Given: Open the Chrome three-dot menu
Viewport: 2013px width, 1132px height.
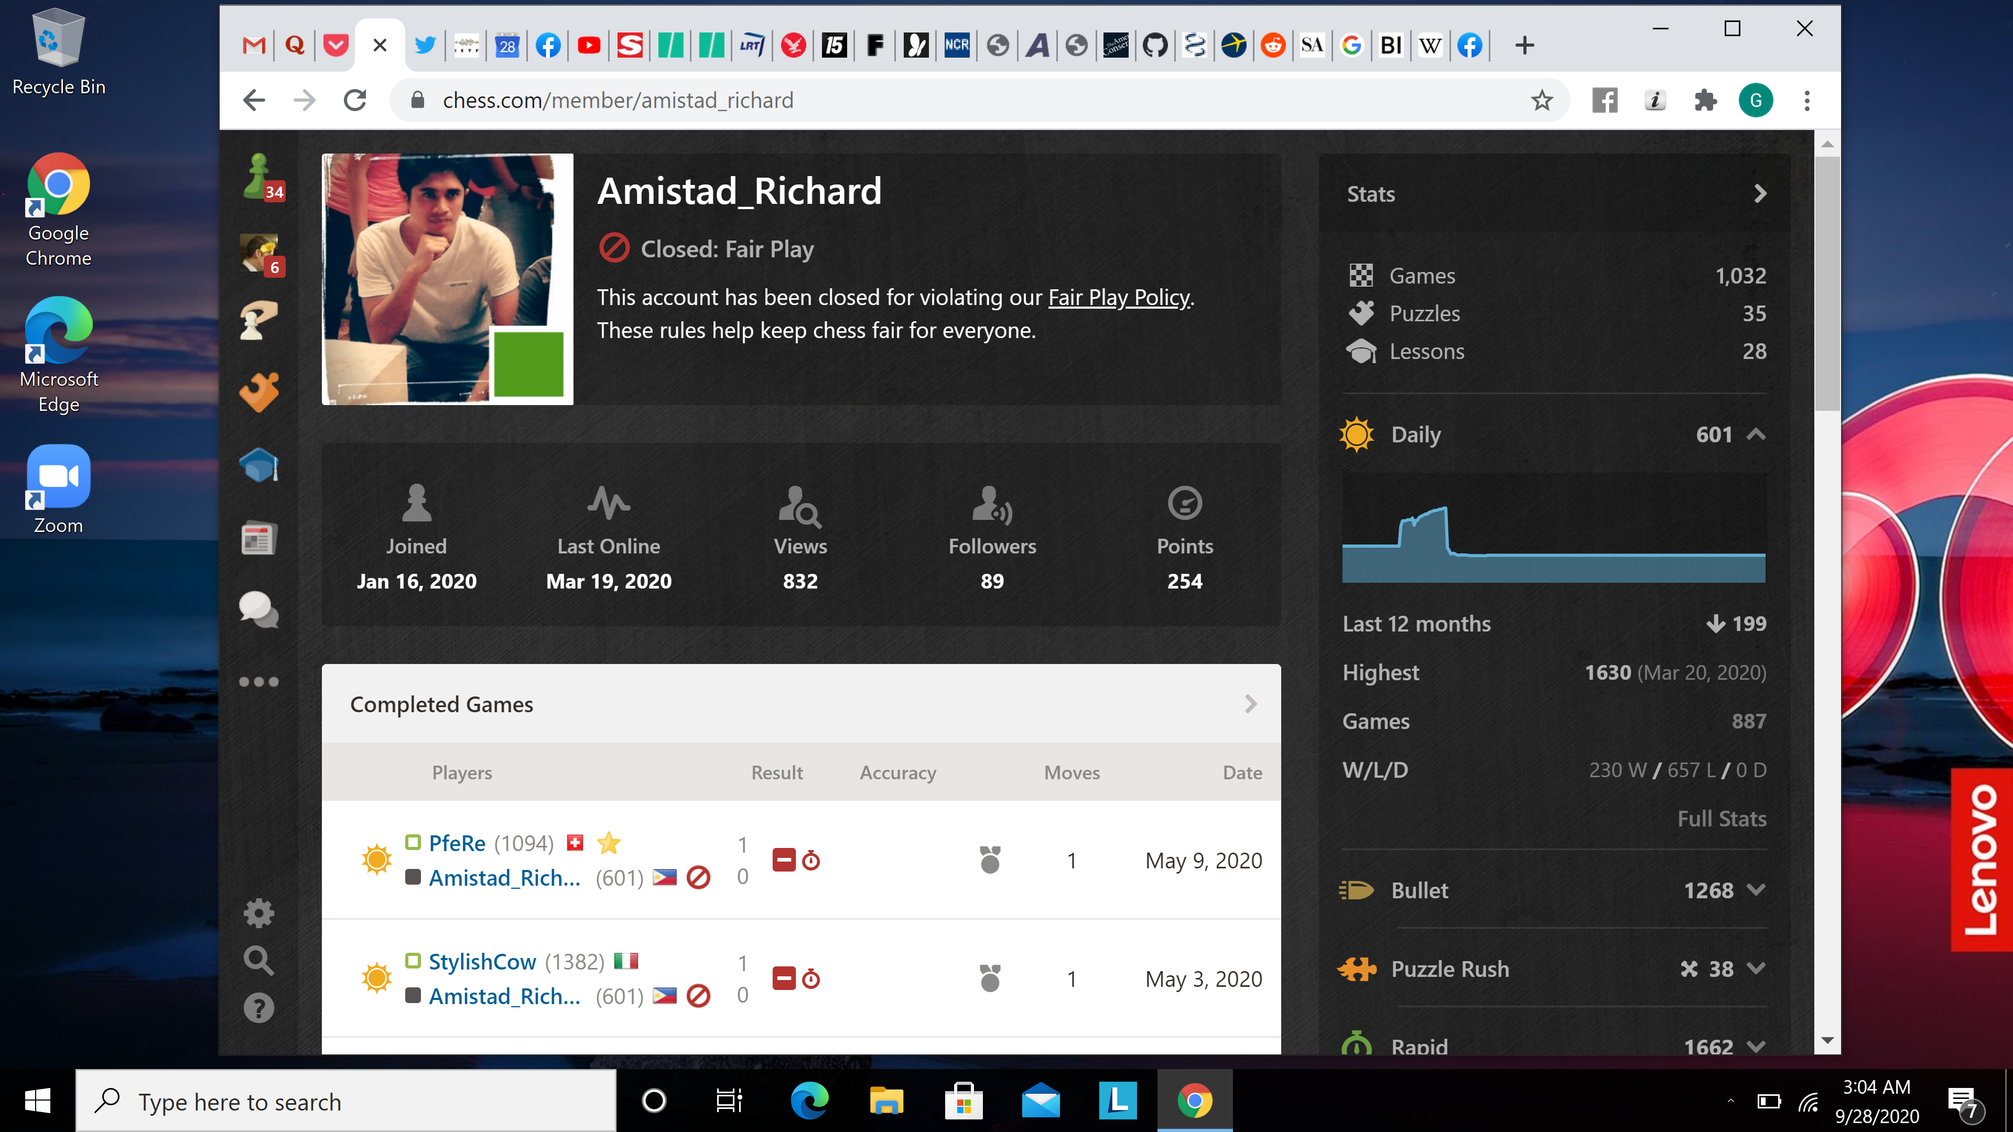Looking at the screenshot, I should (x=1806, y=100).
